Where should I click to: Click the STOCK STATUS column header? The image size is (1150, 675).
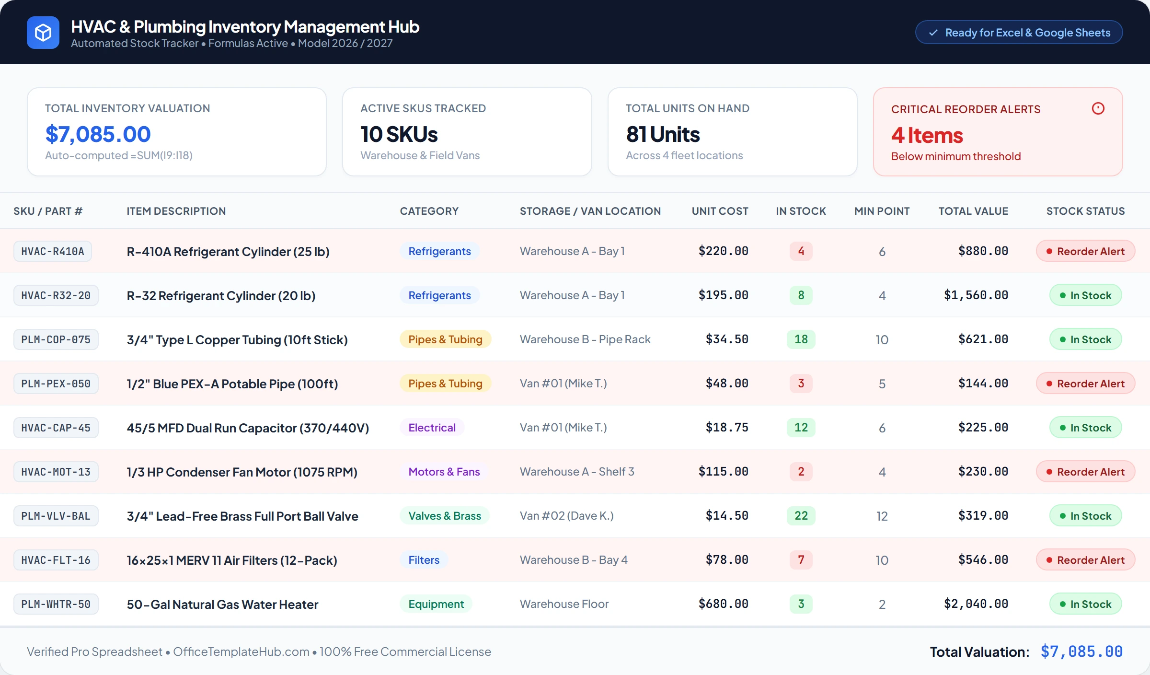pos(1085,211)
